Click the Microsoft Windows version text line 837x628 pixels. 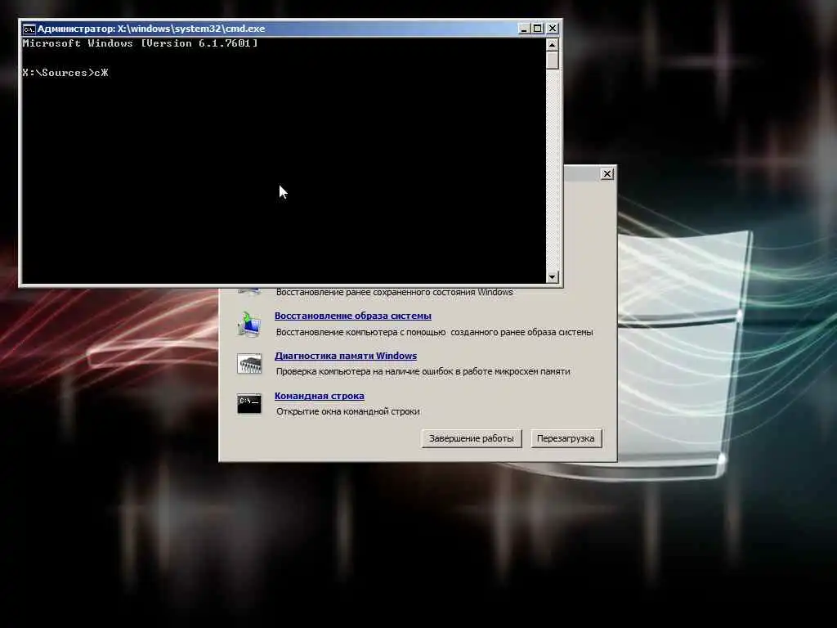click(140, 43)
